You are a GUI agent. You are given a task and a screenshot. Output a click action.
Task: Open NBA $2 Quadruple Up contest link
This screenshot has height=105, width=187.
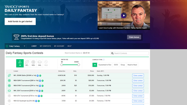click(24, 101)
